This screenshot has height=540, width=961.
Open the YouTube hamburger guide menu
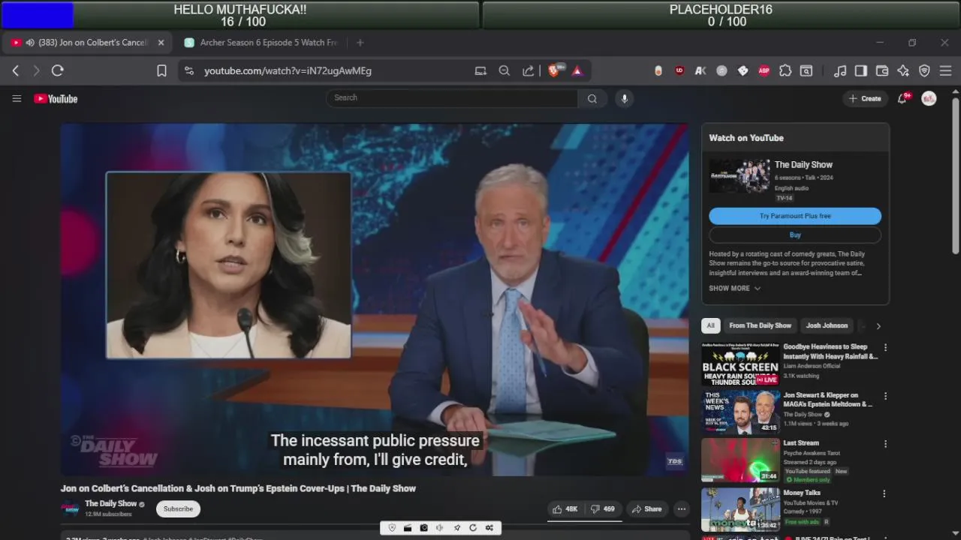pyautogui.click(x=17, y=98)
